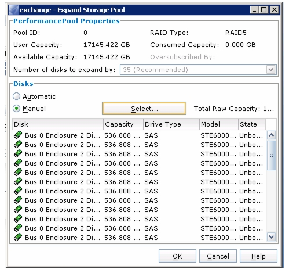Sort by the Capacity column header
The width and height of the screenshot is (289, 269).
(x=123, y=124)
